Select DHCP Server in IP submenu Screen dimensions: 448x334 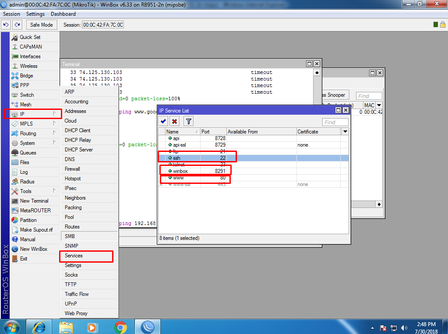(89, 150)
